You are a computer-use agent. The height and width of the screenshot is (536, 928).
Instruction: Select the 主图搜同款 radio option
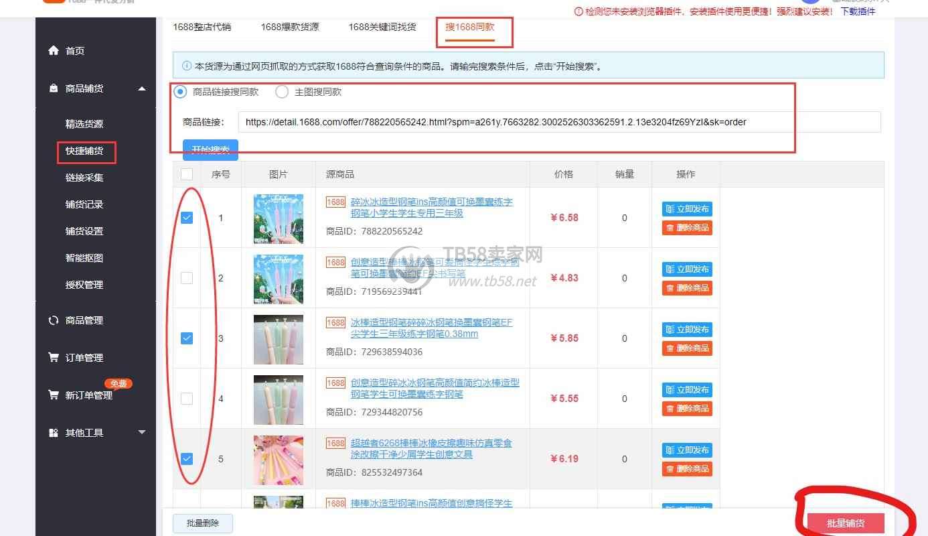point(282,92)
